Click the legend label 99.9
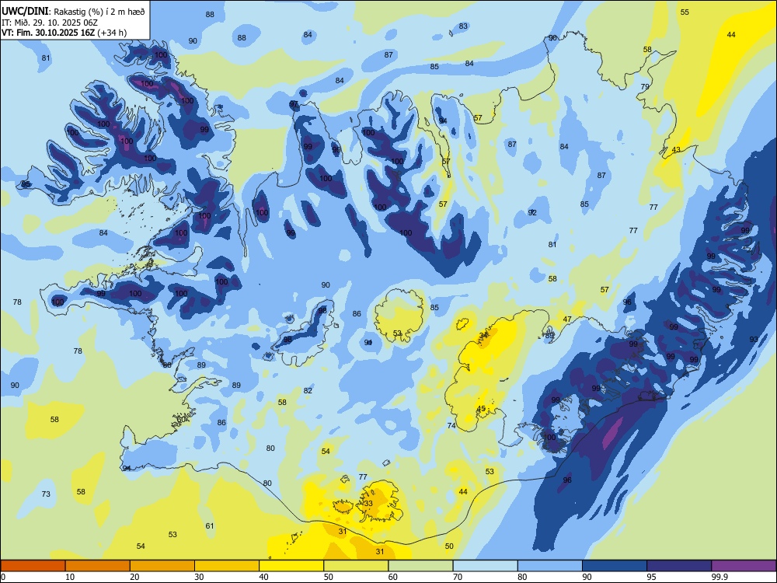This screenshot has width=777, height=583. [720, 577]
